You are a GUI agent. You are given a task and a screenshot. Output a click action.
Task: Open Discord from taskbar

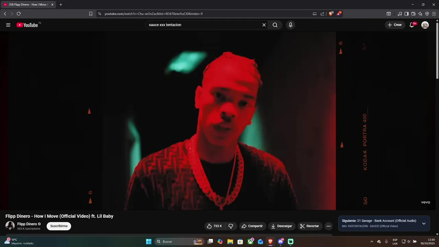pos(281,242)
